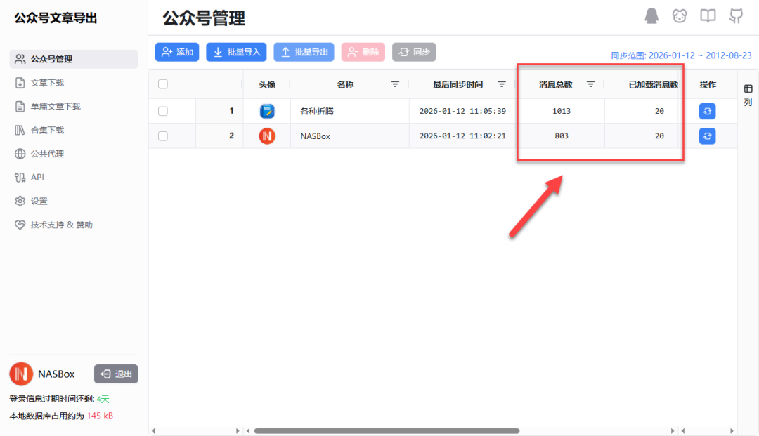The height and width of the screenshot is (436, 759).
Task: Check the select-all checkbox in table header
Action: tap(162, 84)
